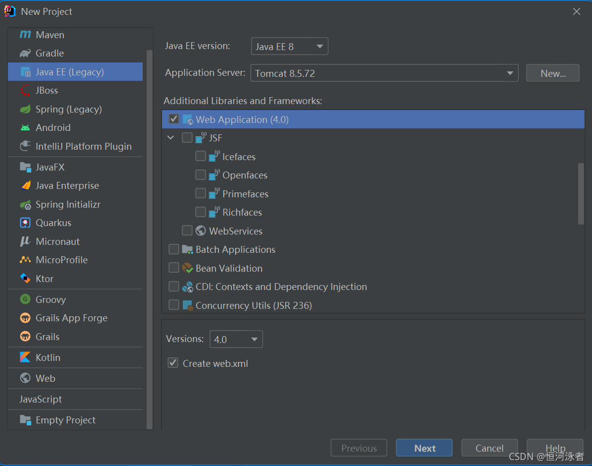
Task: Choose the Gradle elephant icon
Action: click(25, 53)
